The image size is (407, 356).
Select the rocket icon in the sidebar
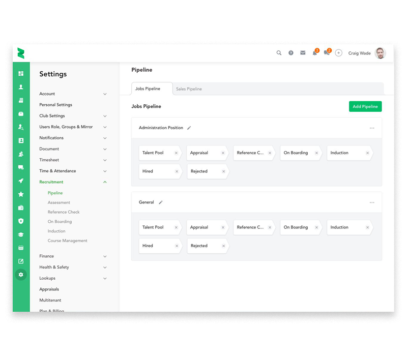click(21, 182)
